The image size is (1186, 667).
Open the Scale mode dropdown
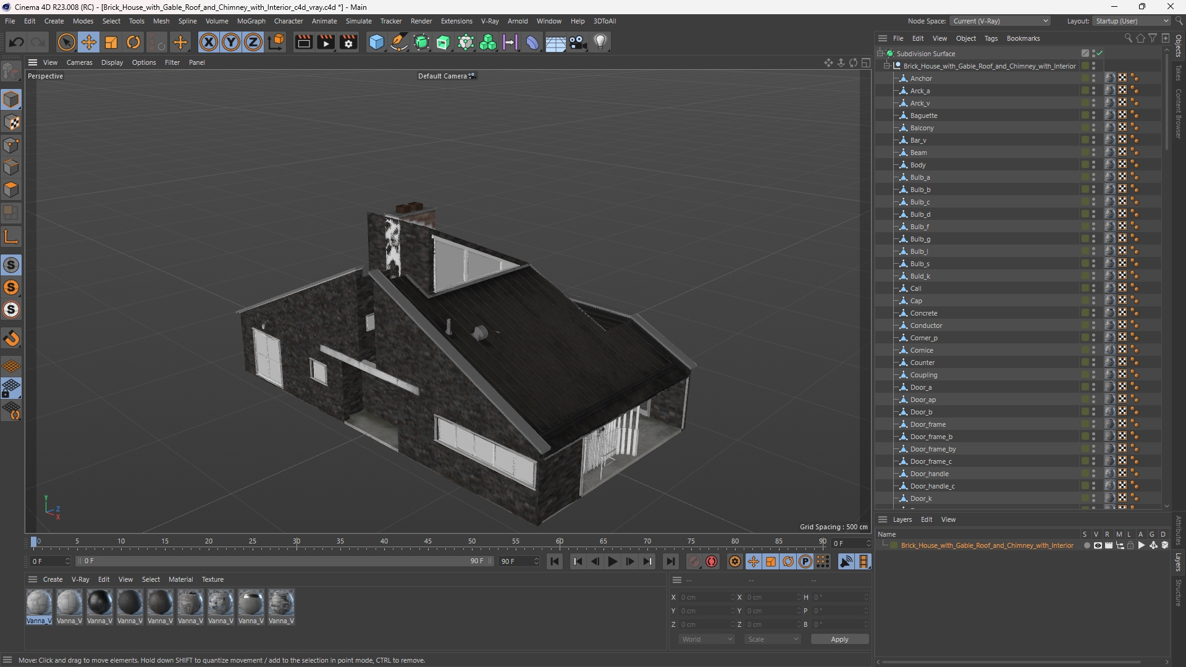[772, 640]
